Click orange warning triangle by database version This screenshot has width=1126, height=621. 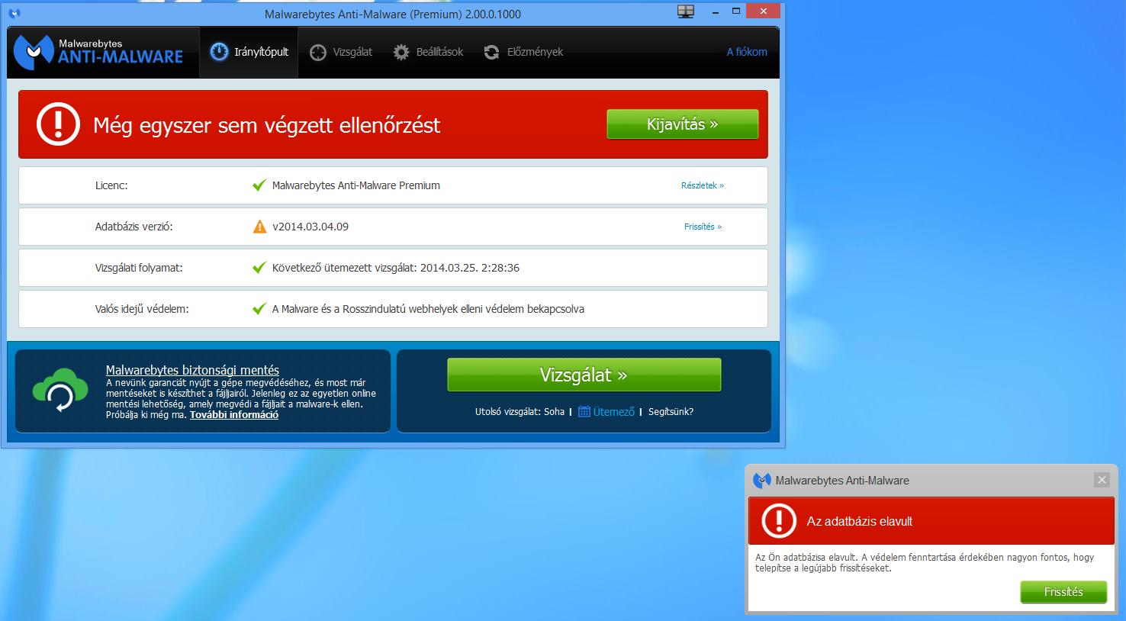click(x=259, y=227)
